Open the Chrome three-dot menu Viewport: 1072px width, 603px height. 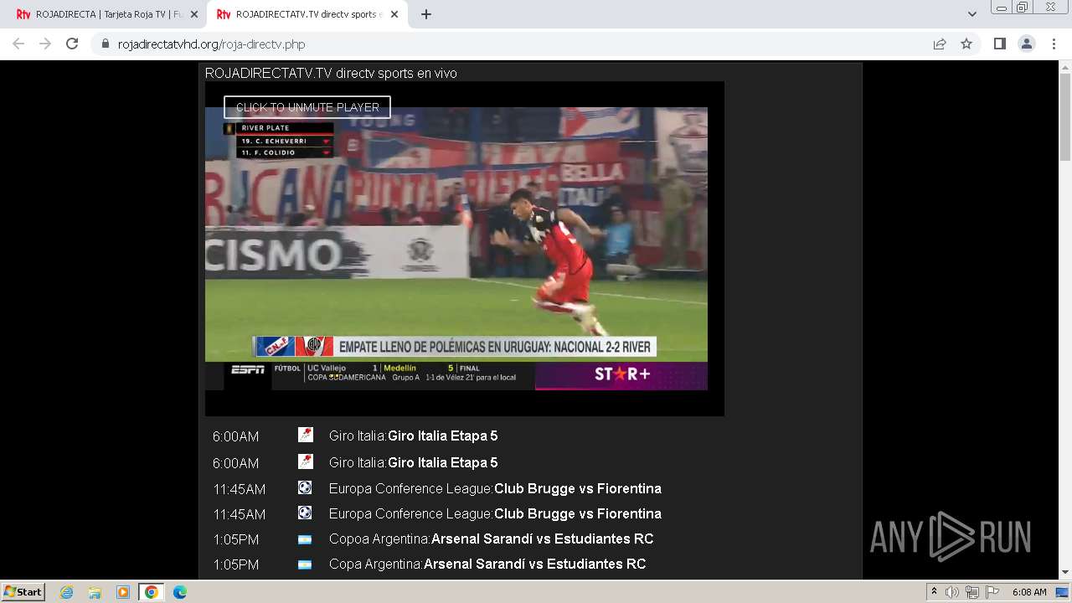tap(1054, 44)
